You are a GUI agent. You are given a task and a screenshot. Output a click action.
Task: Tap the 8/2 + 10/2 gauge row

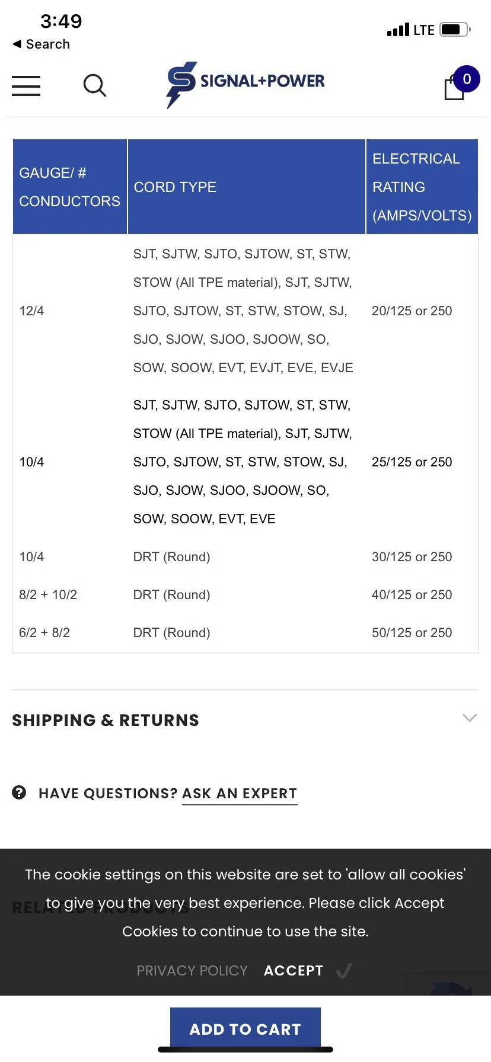click(x=245, y=594)
